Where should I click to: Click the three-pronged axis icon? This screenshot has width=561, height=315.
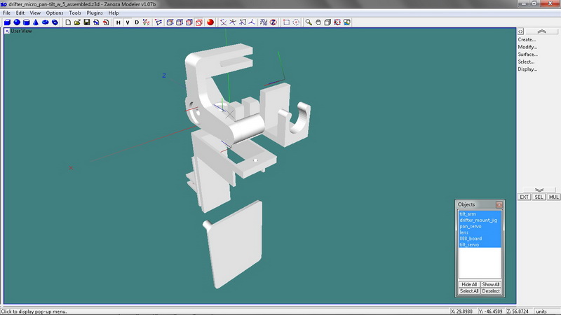[x=252, y=22]
